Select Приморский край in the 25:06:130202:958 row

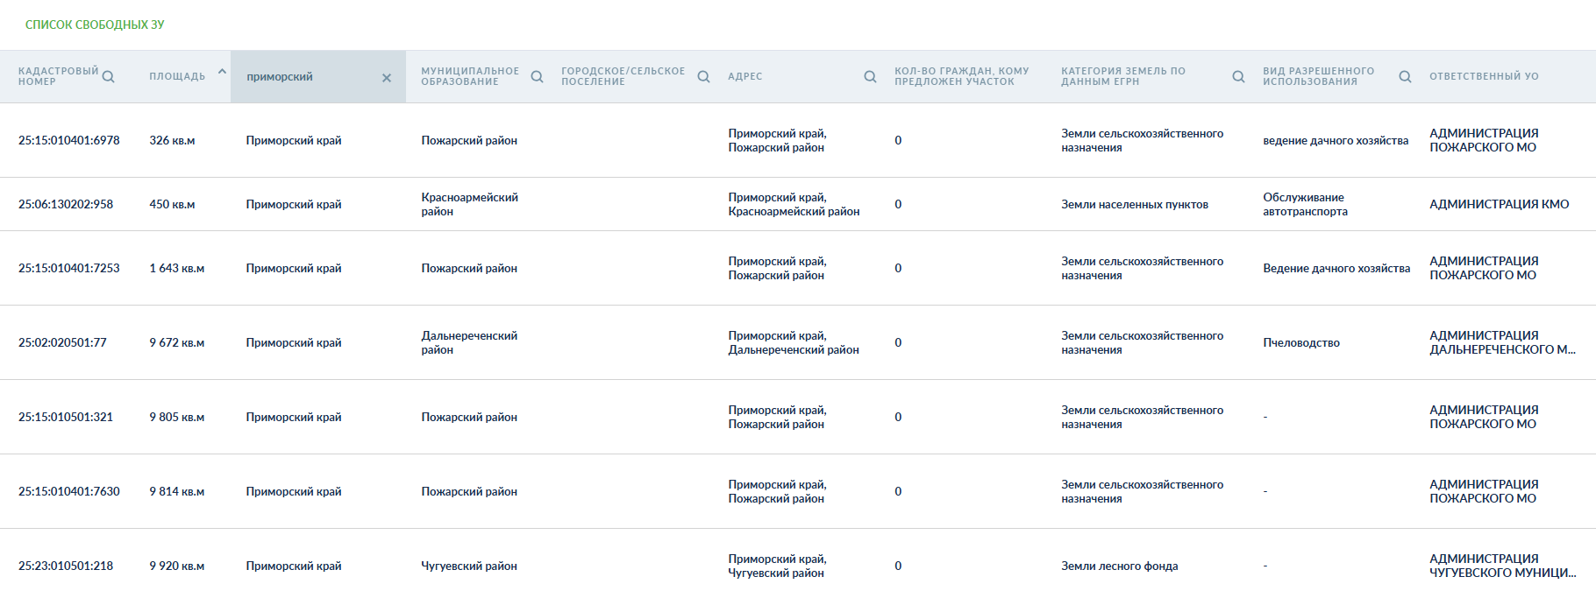click(294, 204)
